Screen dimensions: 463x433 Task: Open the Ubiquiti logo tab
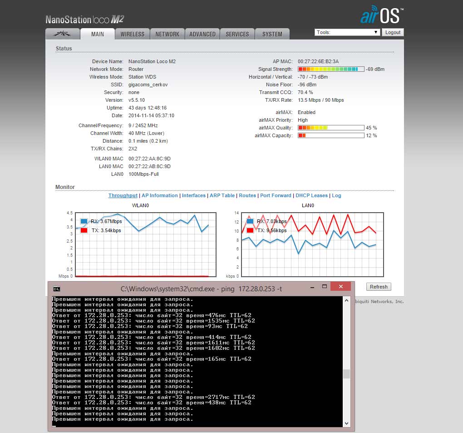(x=63, y=34)
